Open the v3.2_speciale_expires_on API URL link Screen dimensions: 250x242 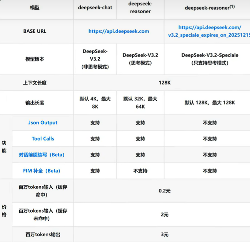click(209, 31)
